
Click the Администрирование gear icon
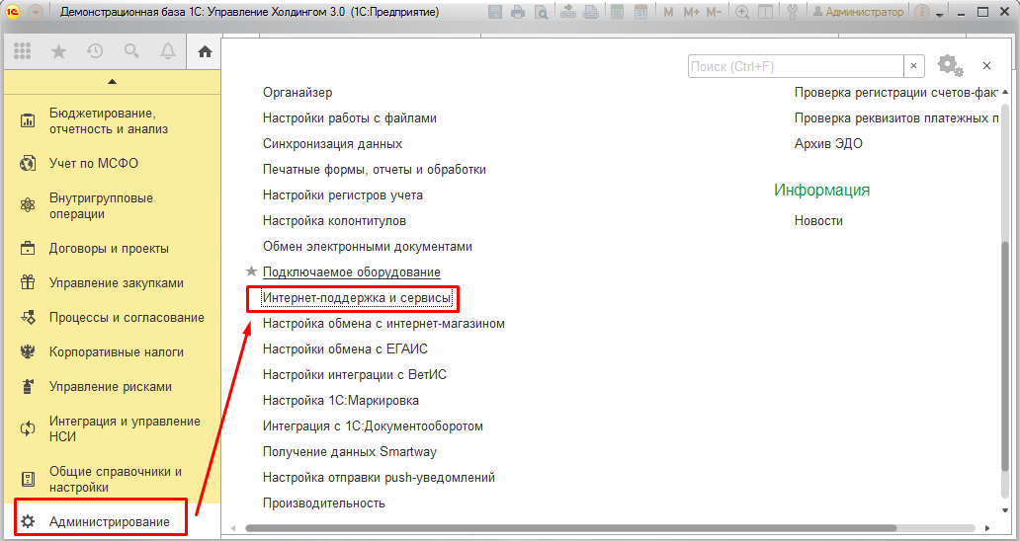tap(28, 521)
